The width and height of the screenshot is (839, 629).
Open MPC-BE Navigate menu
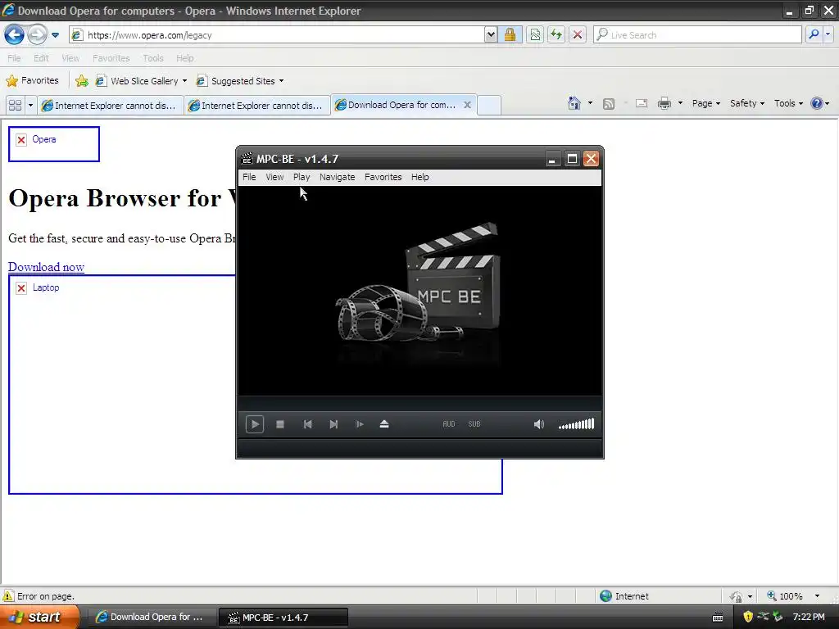point(337,177)
